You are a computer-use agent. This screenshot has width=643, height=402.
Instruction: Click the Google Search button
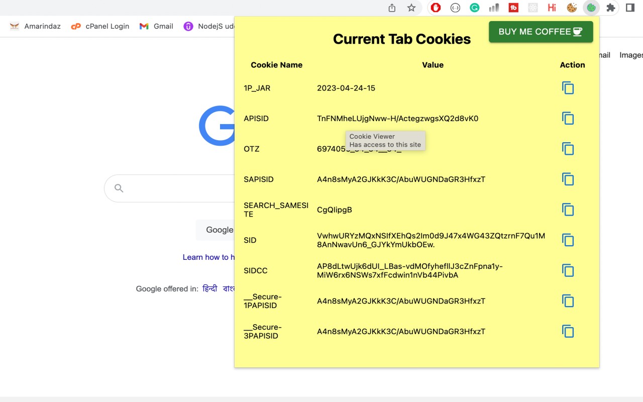click(x=216, y=230)
